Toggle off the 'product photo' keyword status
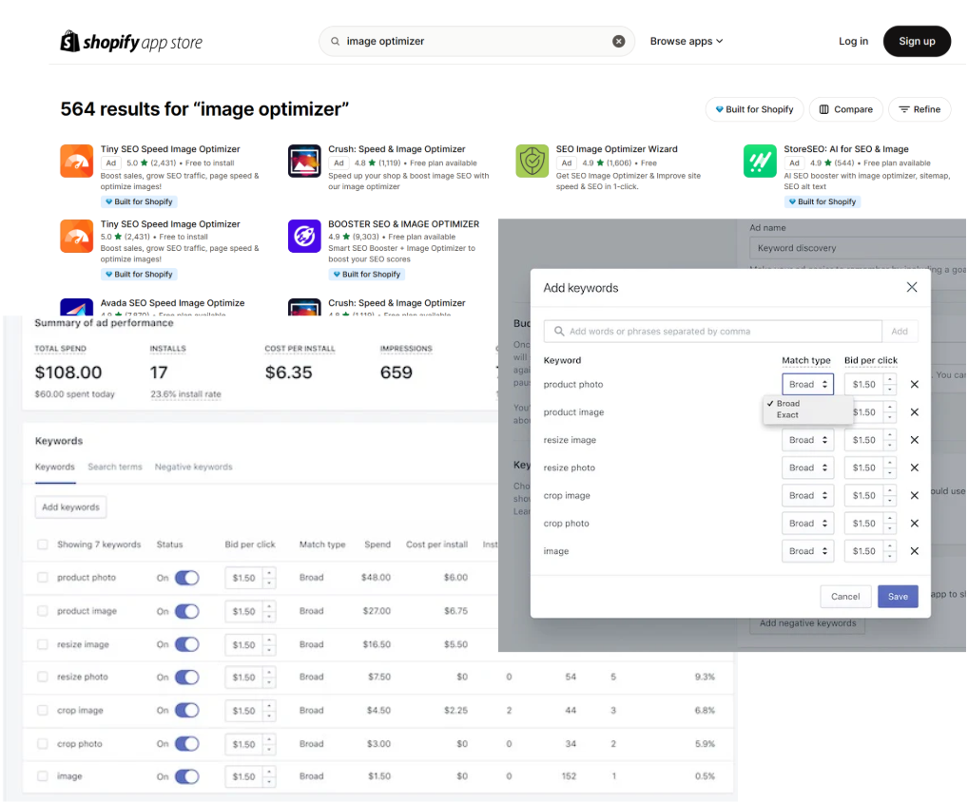968x802 pixels. tap(186, 578)
